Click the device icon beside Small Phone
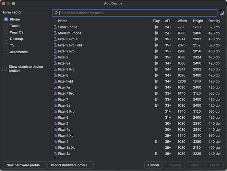The height and width of the screenshot is (171, 227). pyautogui.click(x=55, y=27)
